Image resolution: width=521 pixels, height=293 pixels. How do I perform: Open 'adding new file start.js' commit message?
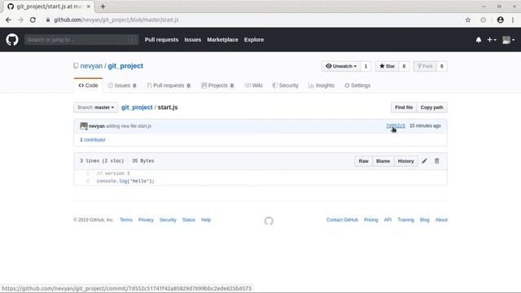[x=129, y=126]
